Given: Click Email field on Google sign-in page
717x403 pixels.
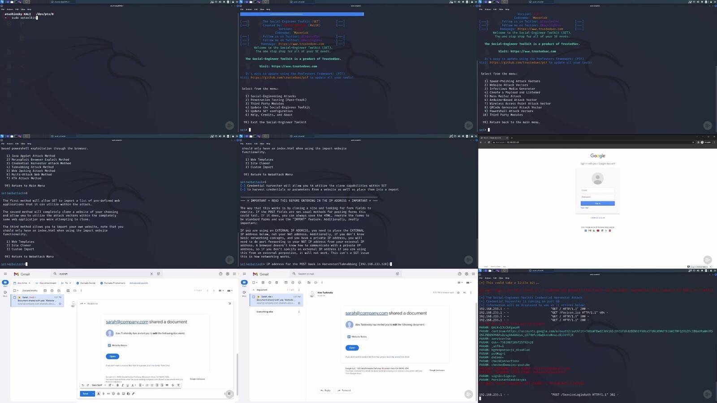Looking at the screenshot, I should pyautogui.click(x=597, y=190).
